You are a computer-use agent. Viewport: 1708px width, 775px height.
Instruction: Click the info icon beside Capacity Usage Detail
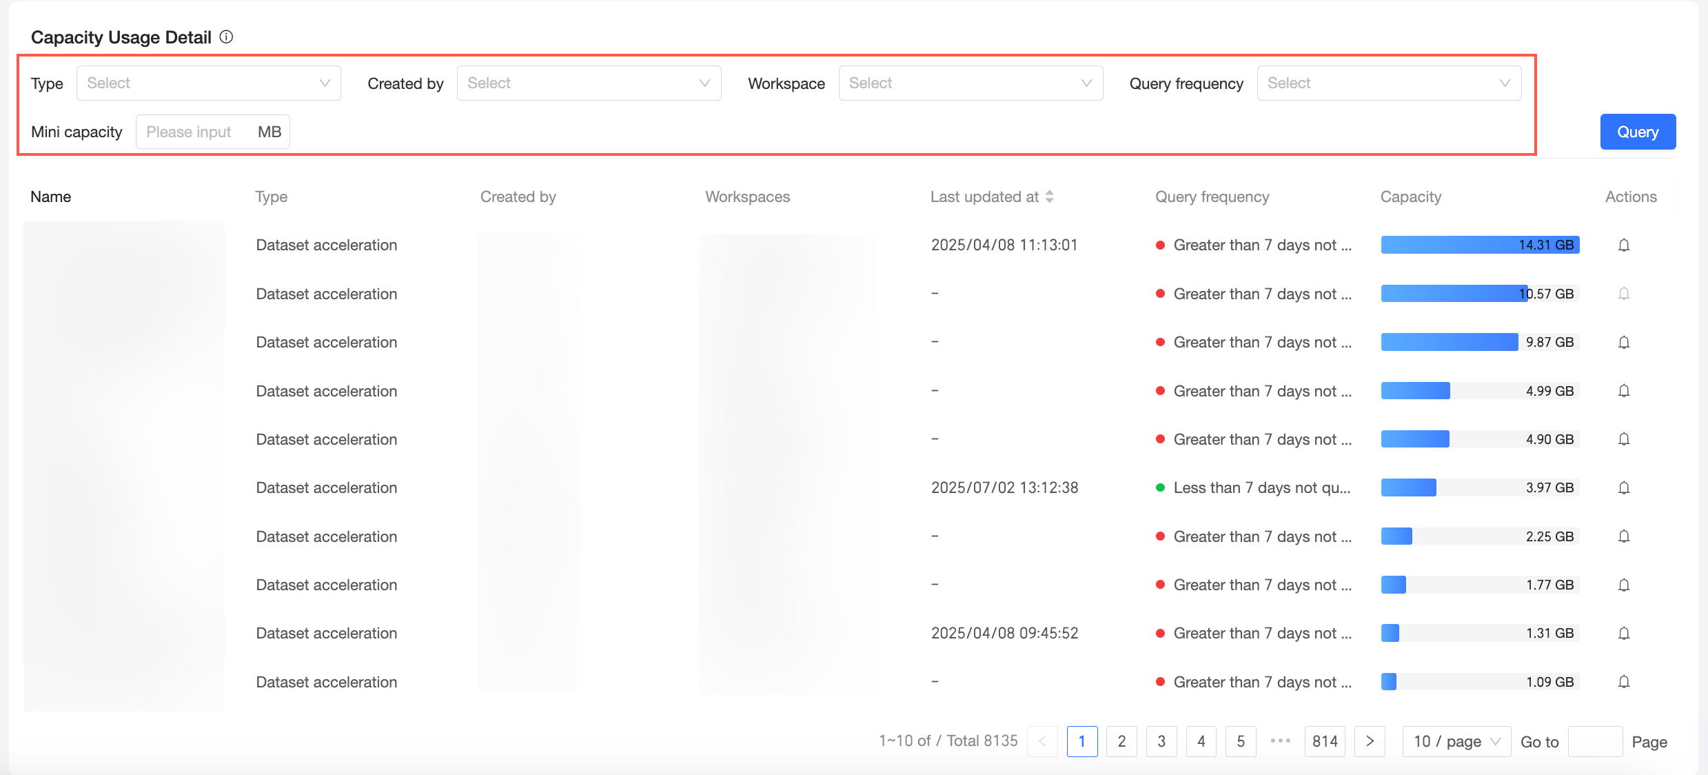(226, 37)
